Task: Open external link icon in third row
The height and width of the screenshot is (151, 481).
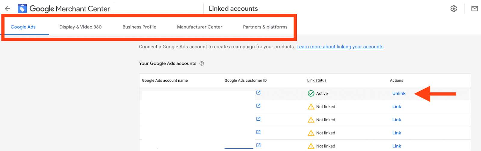Action: (x=258, y=119)
